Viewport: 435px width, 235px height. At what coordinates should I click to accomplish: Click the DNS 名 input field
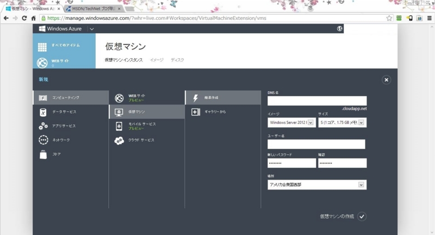pyautogui.click(x=317, y=101)
